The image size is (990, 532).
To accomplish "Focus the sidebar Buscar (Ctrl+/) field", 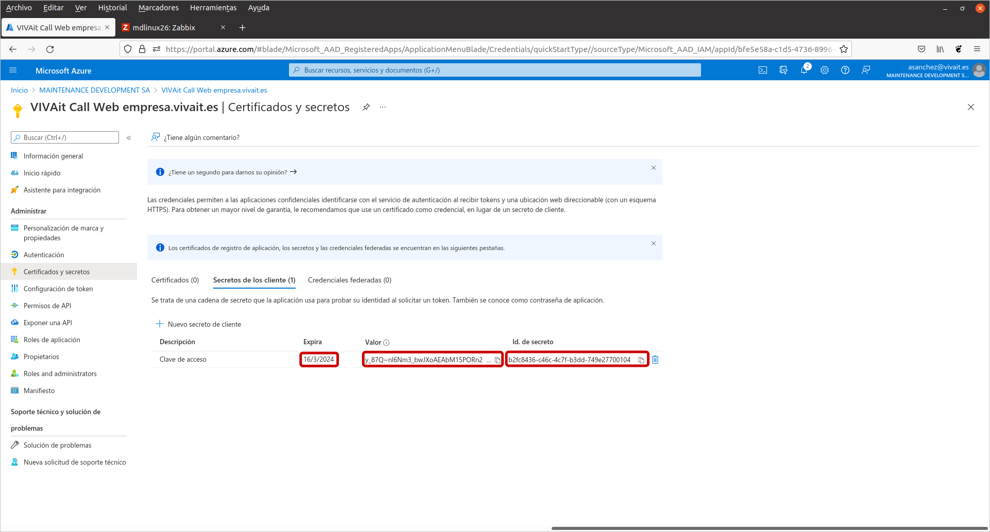I will click(x=65, y=137).
